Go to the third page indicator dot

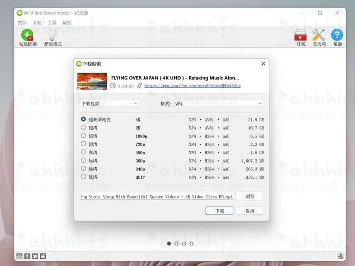[184, 244]
